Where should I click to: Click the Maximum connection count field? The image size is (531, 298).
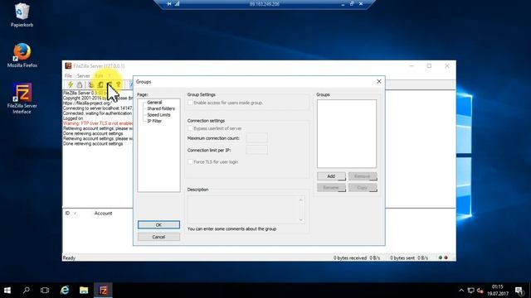(x=256, y=138)
